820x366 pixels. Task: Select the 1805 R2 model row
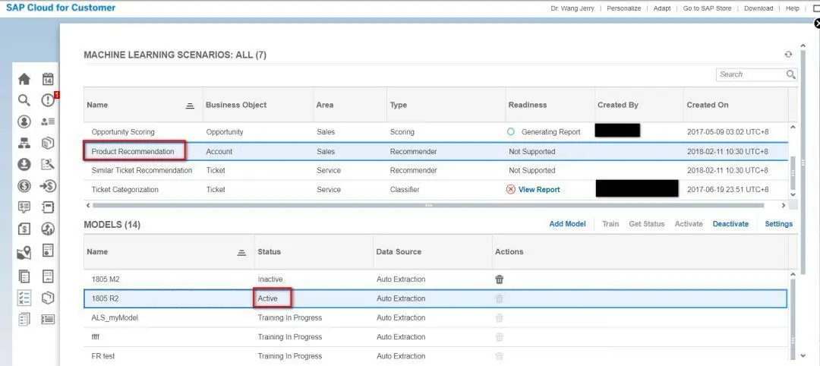pos(436,298)
